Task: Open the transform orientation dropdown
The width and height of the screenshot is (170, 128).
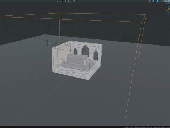Action: coord(60,1)
